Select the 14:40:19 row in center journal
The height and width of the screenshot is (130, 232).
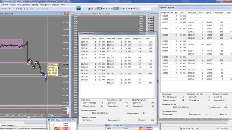tap(116, 80)
